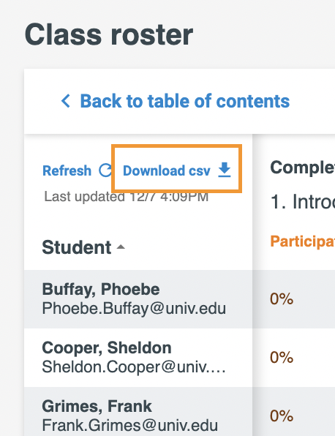Select student Cooper, Sheldon
The width and height of the screenshot is (335, 436).
[107, 347]
